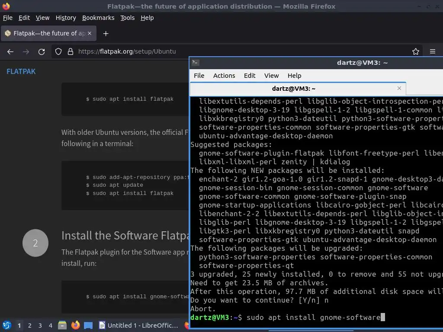443x332 pixels.
Task: Open the terminal's Edit menu
Action: pyautogui.click(x=250, y=76)
